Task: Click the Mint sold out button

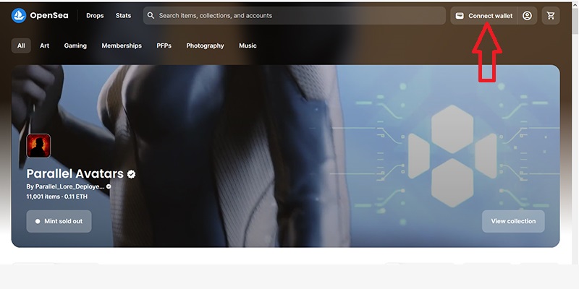Action: coord(59,221)
